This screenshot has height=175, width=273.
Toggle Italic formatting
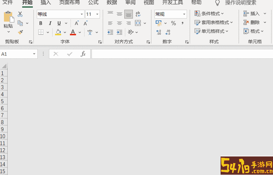tap(50, 23)
